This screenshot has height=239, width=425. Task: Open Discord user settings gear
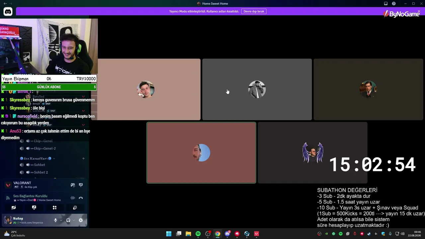[81, 220]
